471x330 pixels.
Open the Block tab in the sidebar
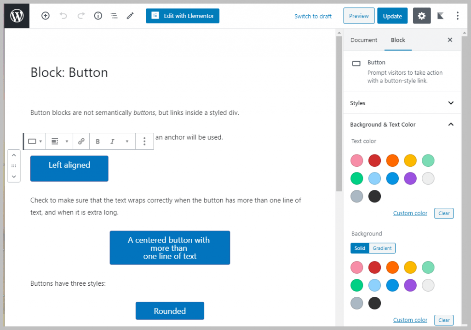pyautogui.click(x=397, y=40)
